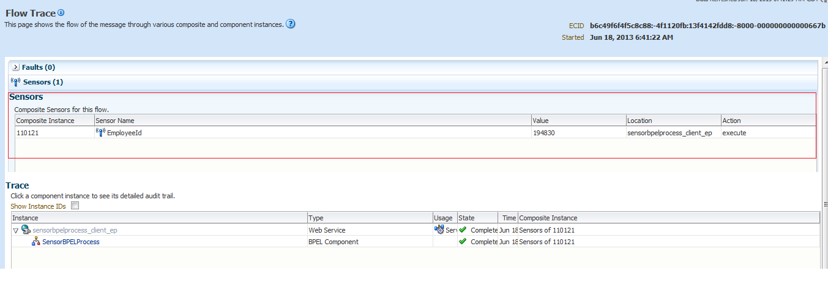Click the Service usage gear icon
This screenshot has height=295, width=828.
tap(439, 230)
